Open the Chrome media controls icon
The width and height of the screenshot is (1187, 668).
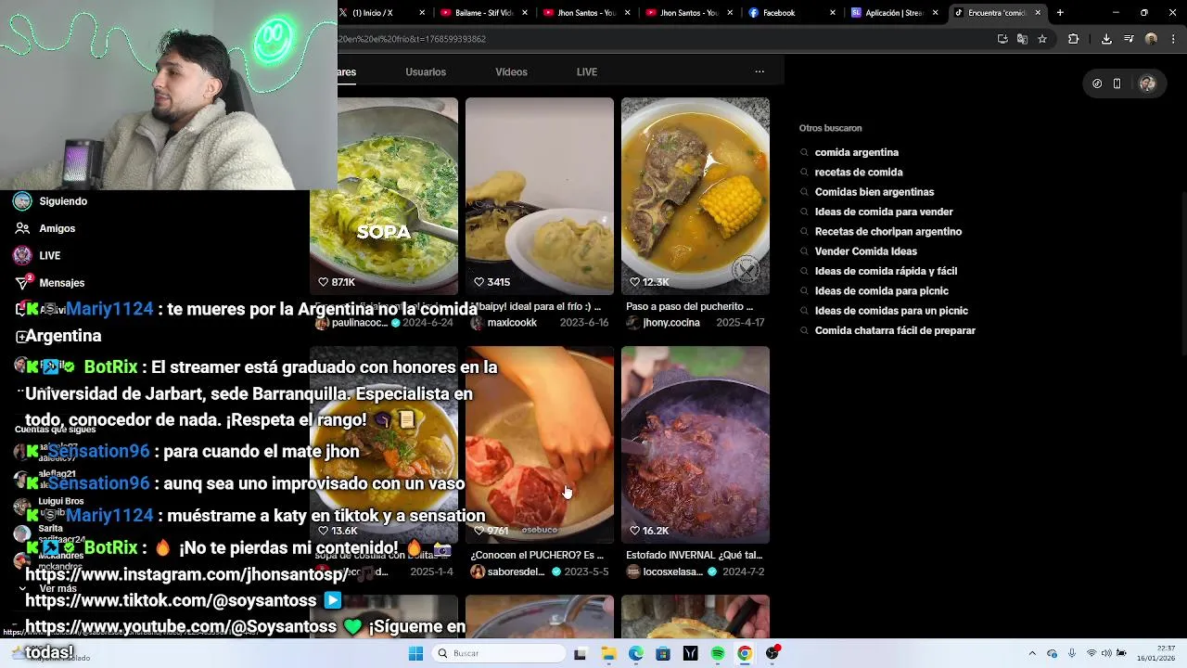[x=1129, y=39]
